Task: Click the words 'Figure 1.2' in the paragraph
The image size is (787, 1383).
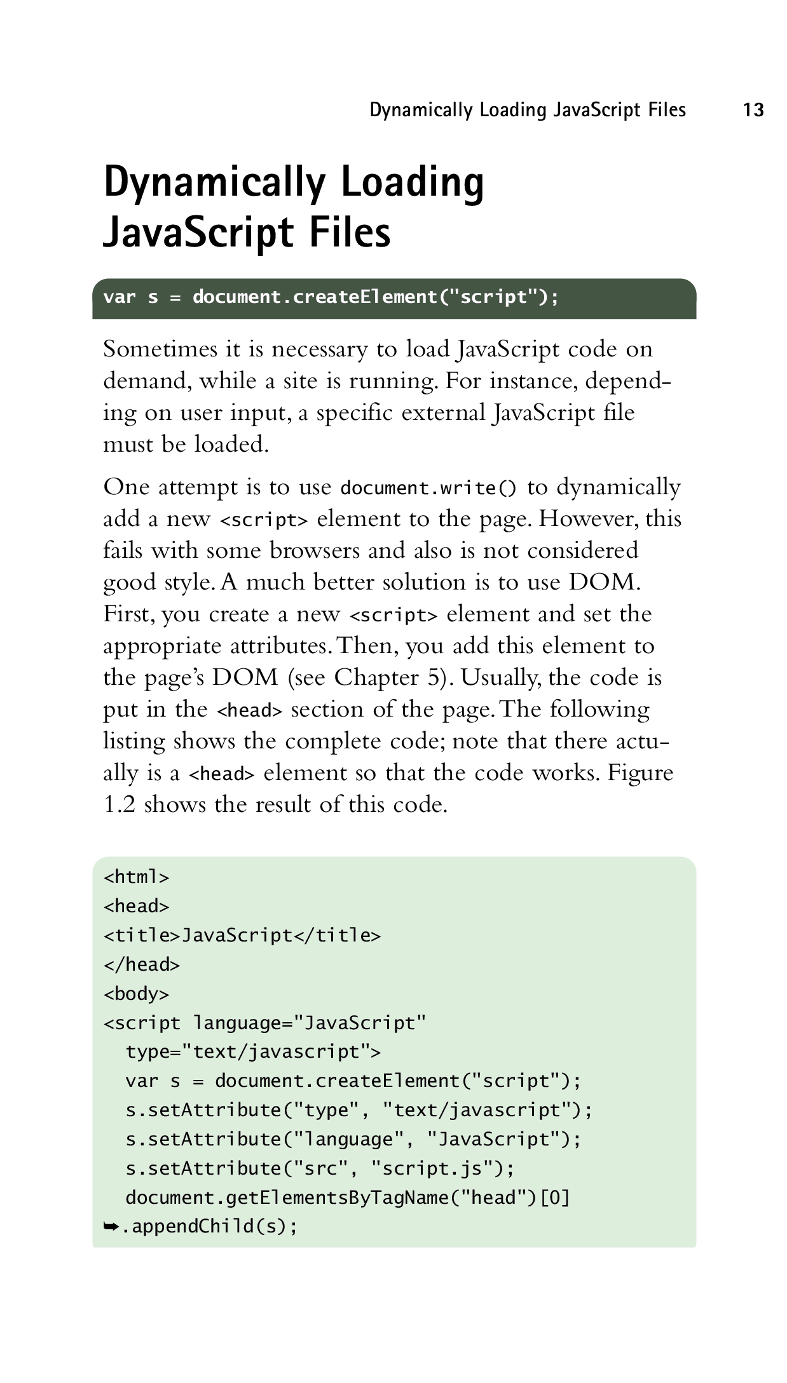Action: (x=640, y=773)
